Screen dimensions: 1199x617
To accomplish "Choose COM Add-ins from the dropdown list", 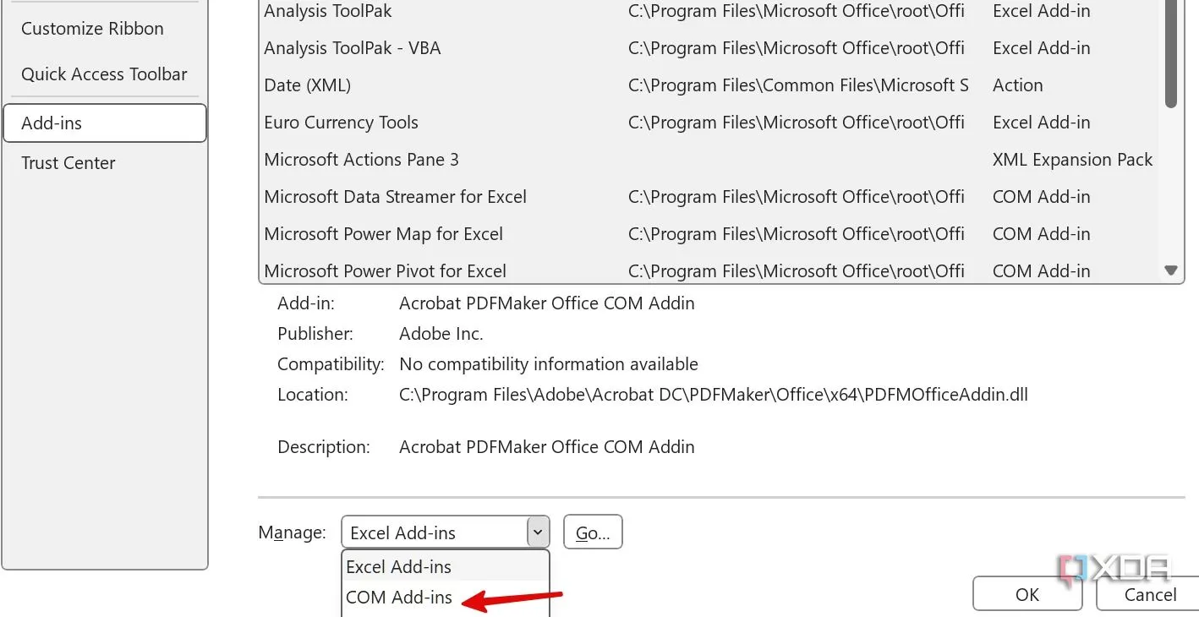I will click(446, 598).
